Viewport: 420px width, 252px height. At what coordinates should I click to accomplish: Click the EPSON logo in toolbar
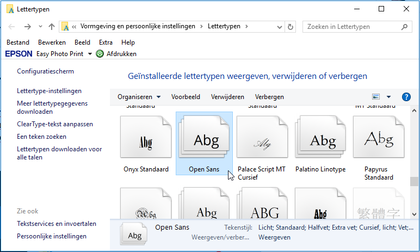point(18,54)
